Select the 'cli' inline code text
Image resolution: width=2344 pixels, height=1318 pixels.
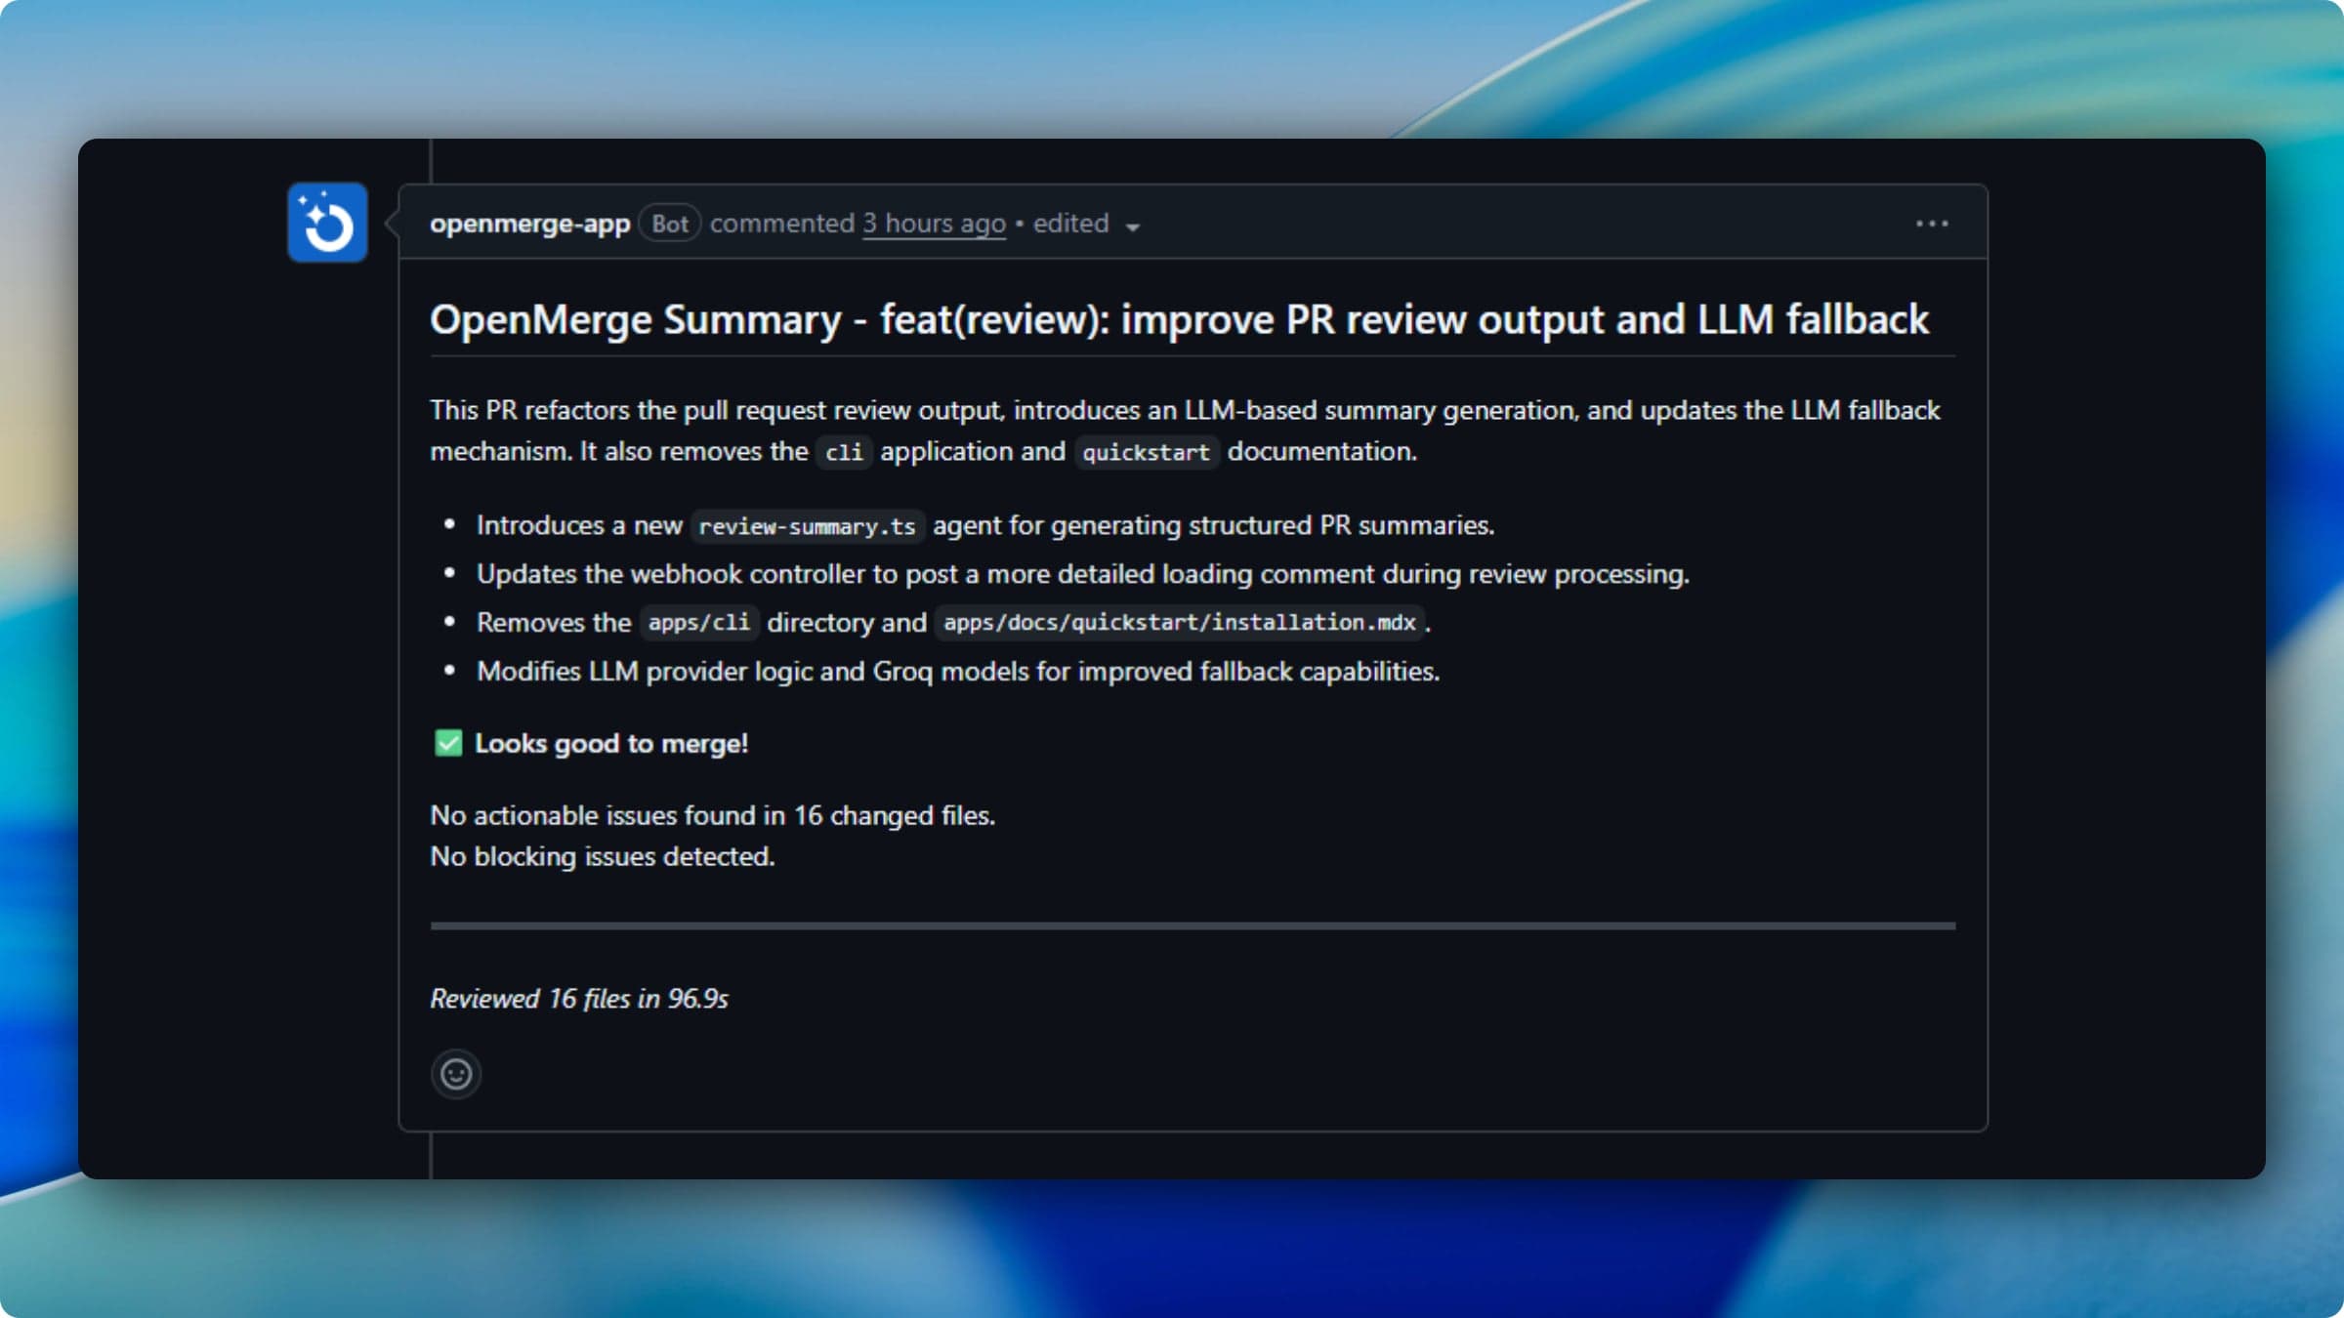click(x=844, y=452)
